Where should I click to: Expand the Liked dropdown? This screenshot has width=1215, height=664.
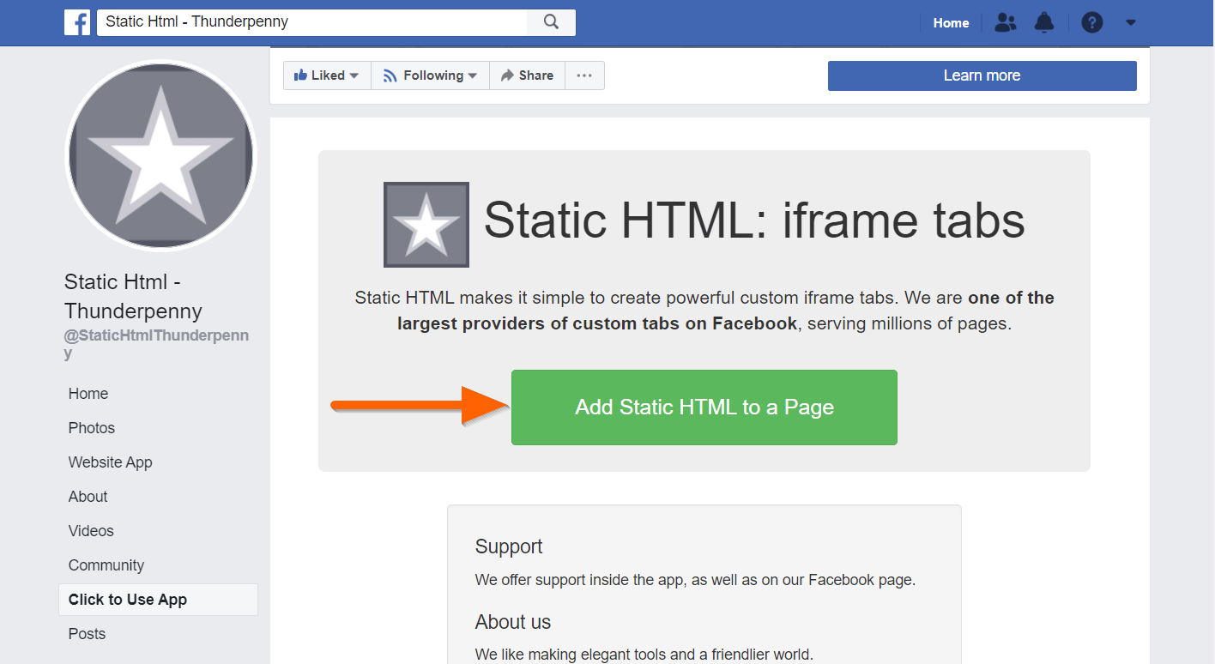pyautogui.click(x=327, y=75)
